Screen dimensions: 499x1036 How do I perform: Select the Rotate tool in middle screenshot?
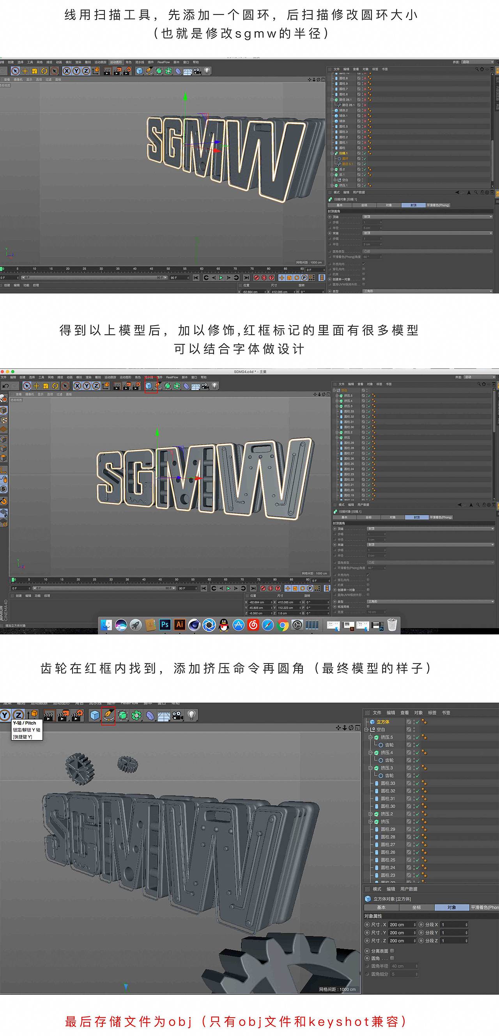55,386
